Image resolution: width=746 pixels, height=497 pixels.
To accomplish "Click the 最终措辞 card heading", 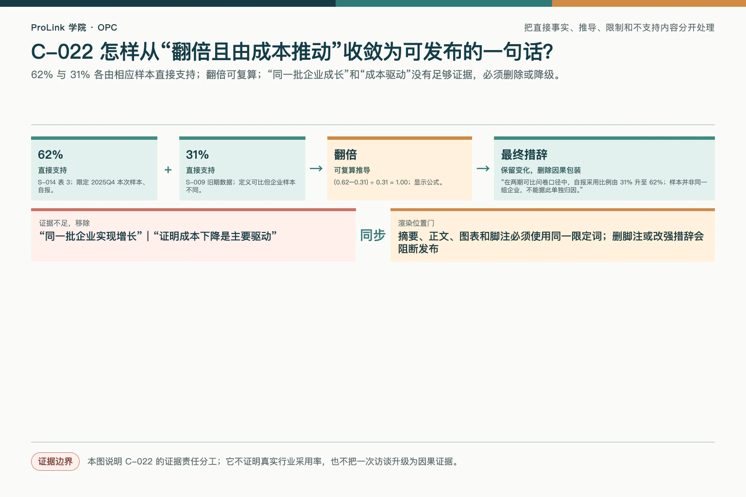I will coord(524,155).
